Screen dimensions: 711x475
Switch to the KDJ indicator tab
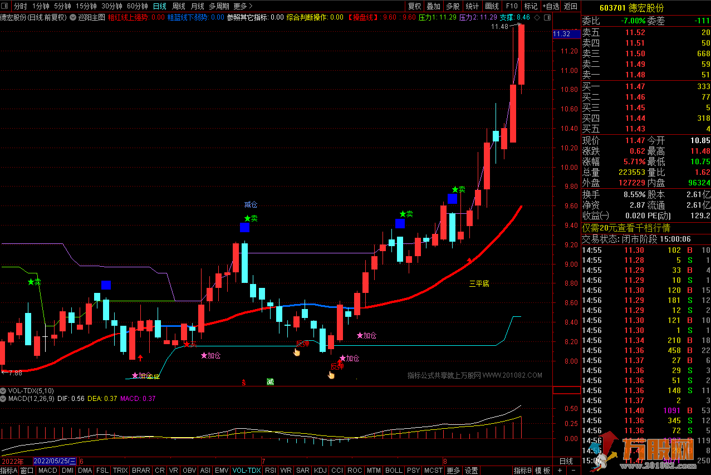point(320,471)
